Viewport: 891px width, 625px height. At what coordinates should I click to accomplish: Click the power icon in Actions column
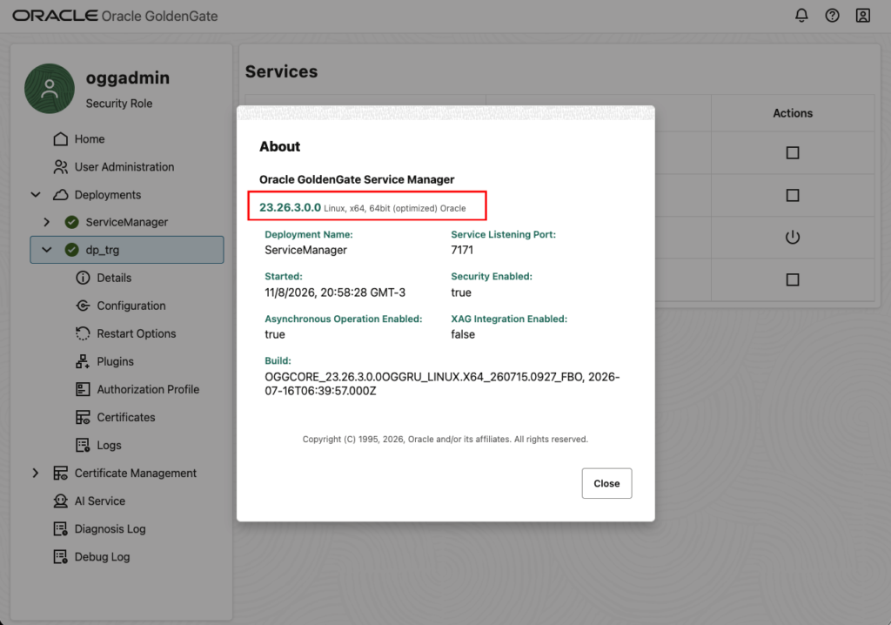click(x=792, y=237)
